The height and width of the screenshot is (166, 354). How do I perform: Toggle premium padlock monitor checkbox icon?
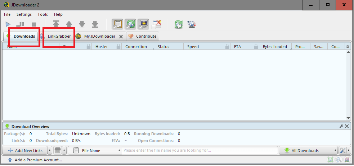pyautogui.click(x=143, y=24)
